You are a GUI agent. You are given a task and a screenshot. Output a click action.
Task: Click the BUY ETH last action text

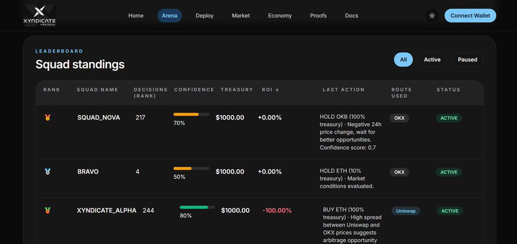[x=353, y=225]
